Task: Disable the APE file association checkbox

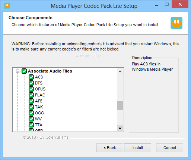Action: (31, 101)
